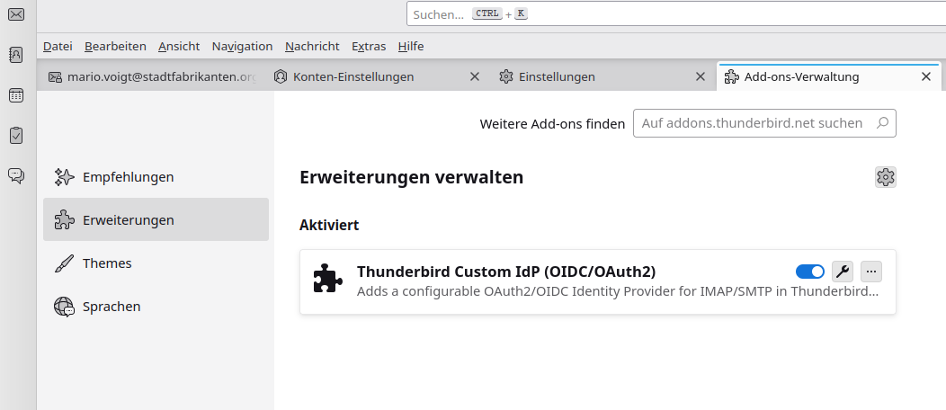This screenshot has width=946, height=410.
Task: Open the Address Book space
Action: (16, 55)
